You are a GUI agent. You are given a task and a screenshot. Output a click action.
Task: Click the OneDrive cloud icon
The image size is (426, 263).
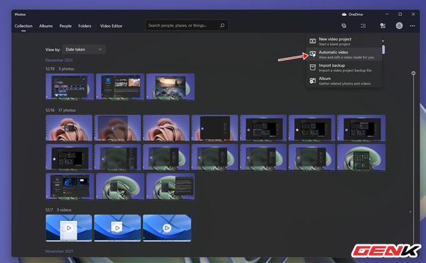(x=344, y=15)
